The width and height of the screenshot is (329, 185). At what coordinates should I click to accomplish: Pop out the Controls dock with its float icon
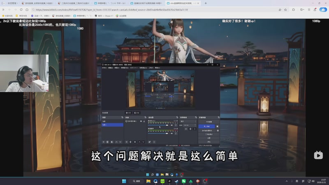click(219, 117)
